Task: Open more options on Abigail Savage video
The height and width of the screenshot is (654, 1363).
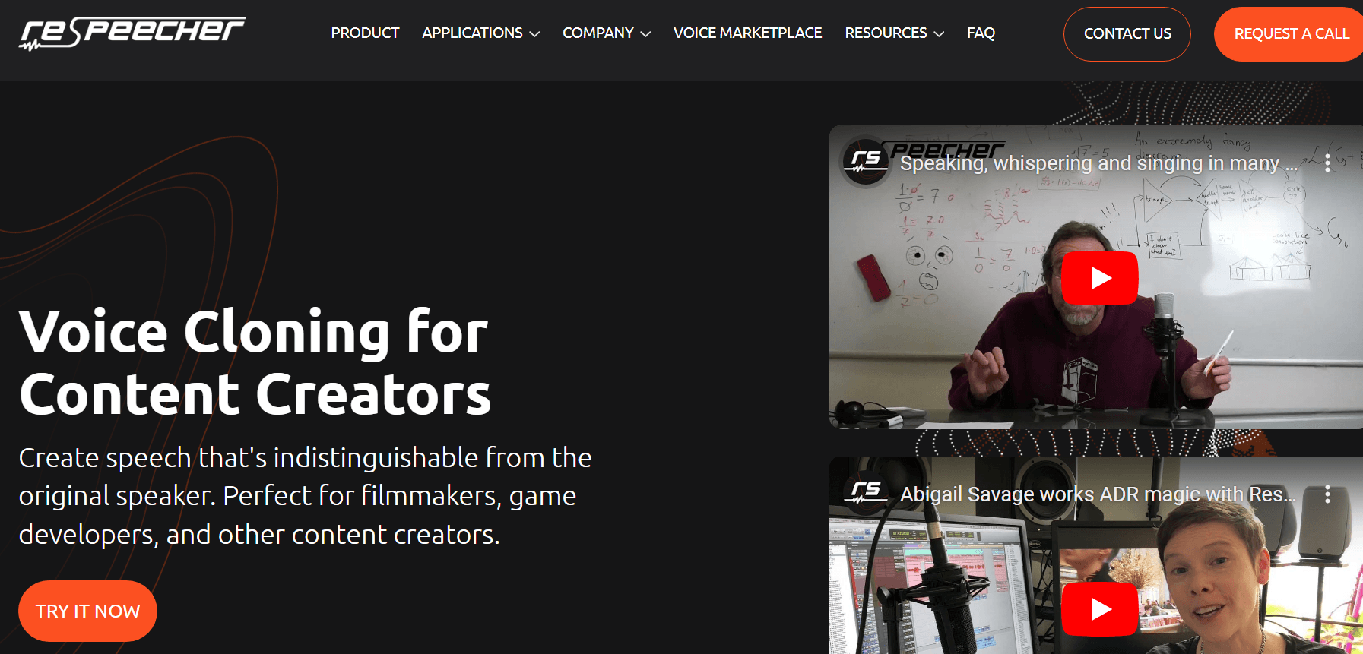Action: pyautogui.click(x=1327, y=494)
